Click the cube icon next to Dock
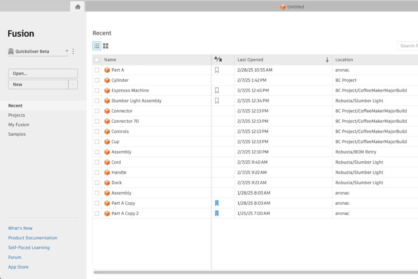Screen dimensions: 418x279 click(x=107, y=183)
